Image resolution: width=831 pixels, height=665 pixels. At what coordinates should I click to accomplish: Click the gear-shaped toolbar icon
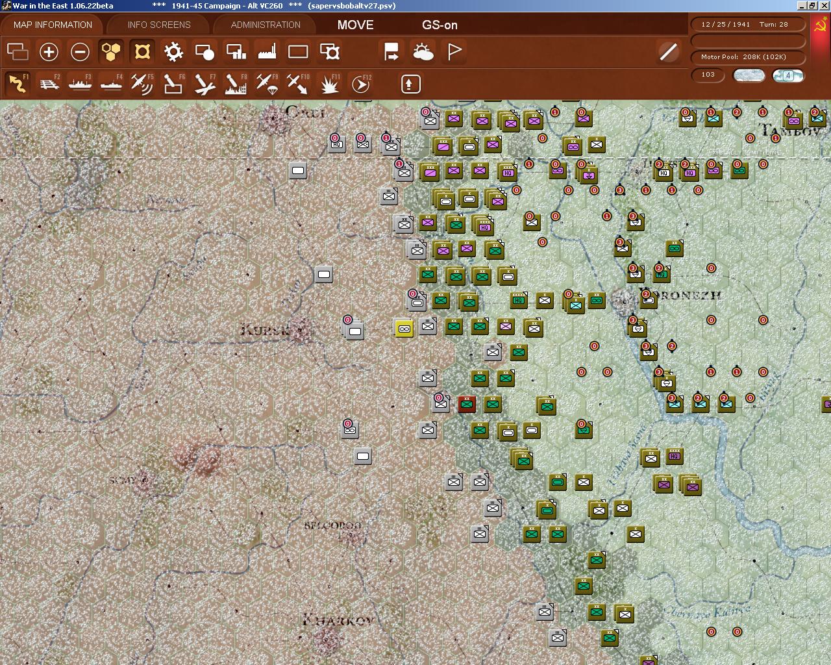point(173,51)
